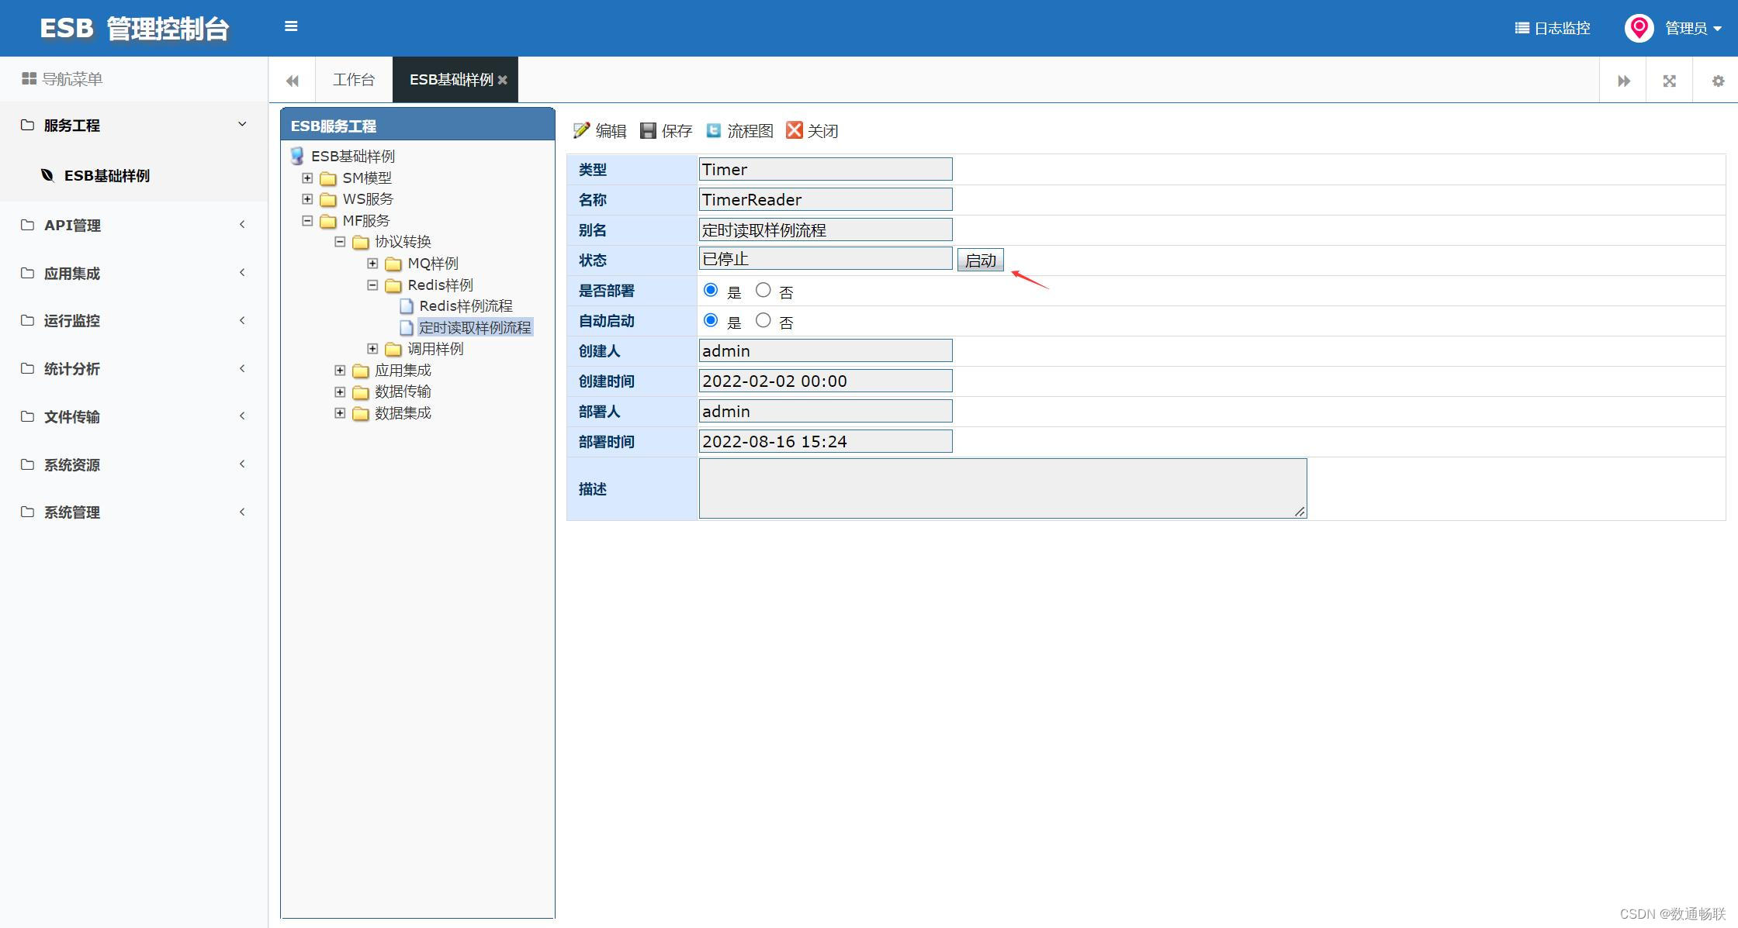Screen dimensions: 1738x928
Task: Collapse the MF服务 tree folder
Action: 307,220
